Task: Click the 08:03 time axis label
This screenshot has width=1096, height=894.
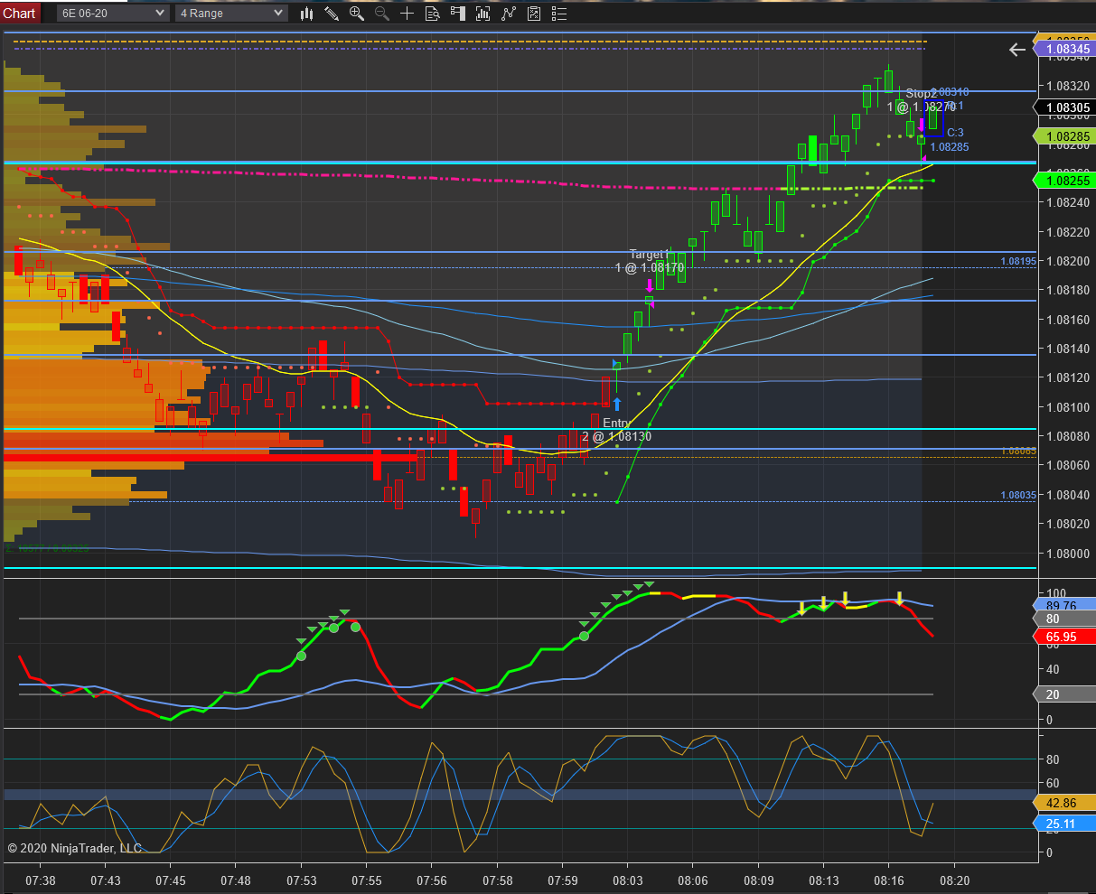Action: 628,880
